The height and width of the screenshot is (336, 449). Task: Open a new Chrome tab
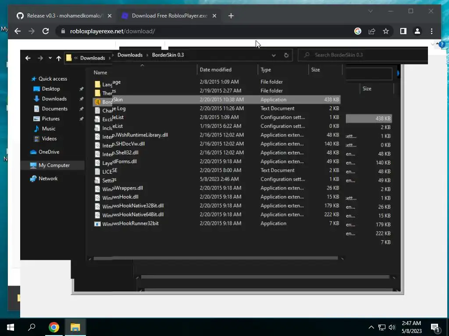click(x=231, y=16)
